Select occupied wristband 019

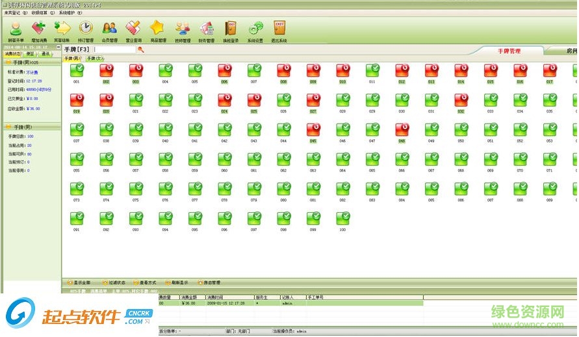tap(77, 100)
